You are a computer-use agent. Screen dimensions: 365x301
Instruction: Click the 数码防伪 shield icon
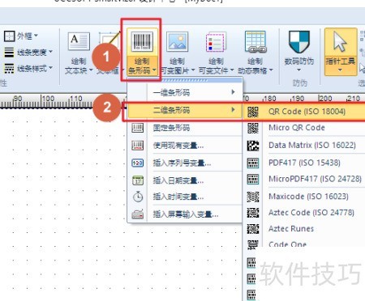click(299, 42)
